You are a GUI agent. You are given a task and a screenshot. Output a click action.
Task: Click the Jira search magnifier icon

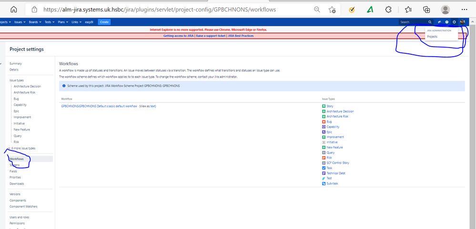click(430, 22)
